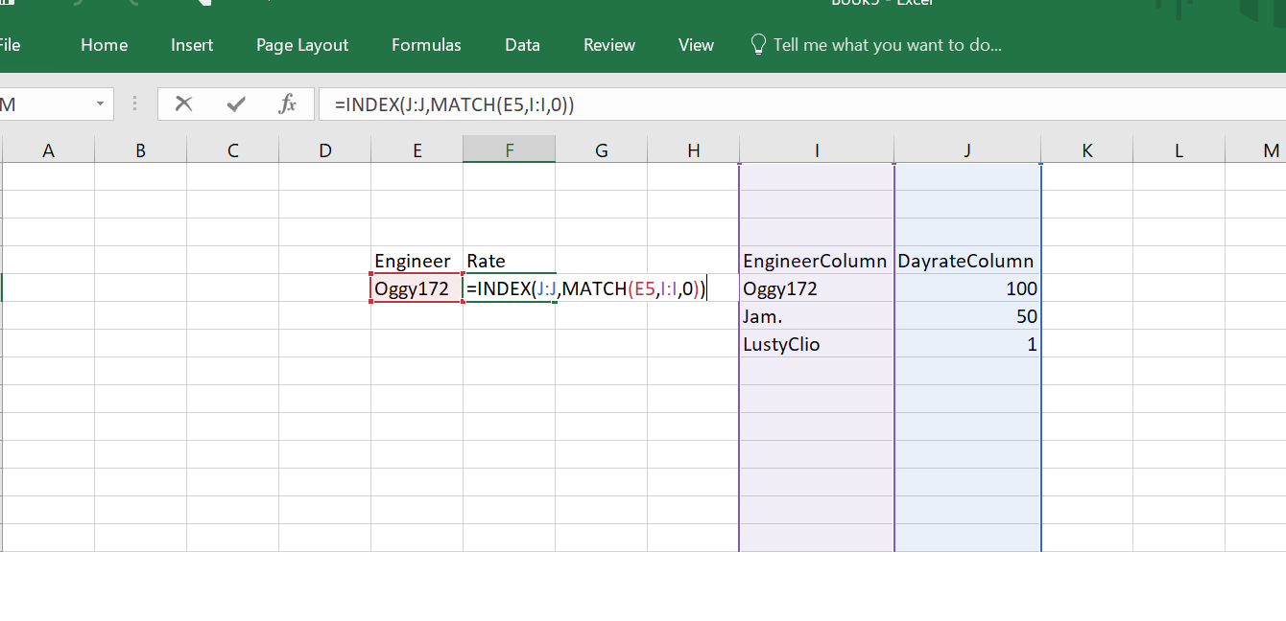Image resolution: width=1286 pixels, height=621 pixels.
Task: Go to the Formulas tab
Action: 426,45
